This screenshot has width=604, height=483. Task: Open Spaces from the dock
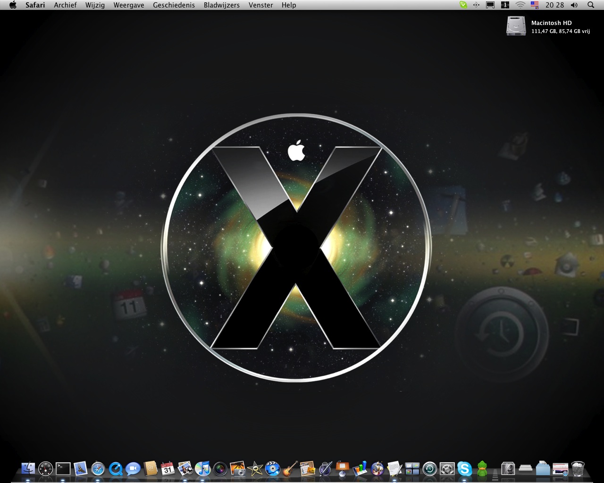coord(412,468)
